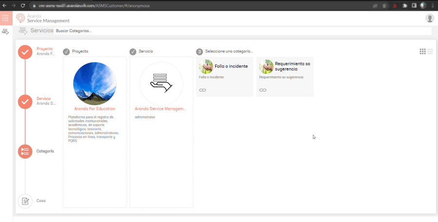Reload the browser page
This screenshot has height=222, width=438.
pyautogui.click(x=23, y=5)
